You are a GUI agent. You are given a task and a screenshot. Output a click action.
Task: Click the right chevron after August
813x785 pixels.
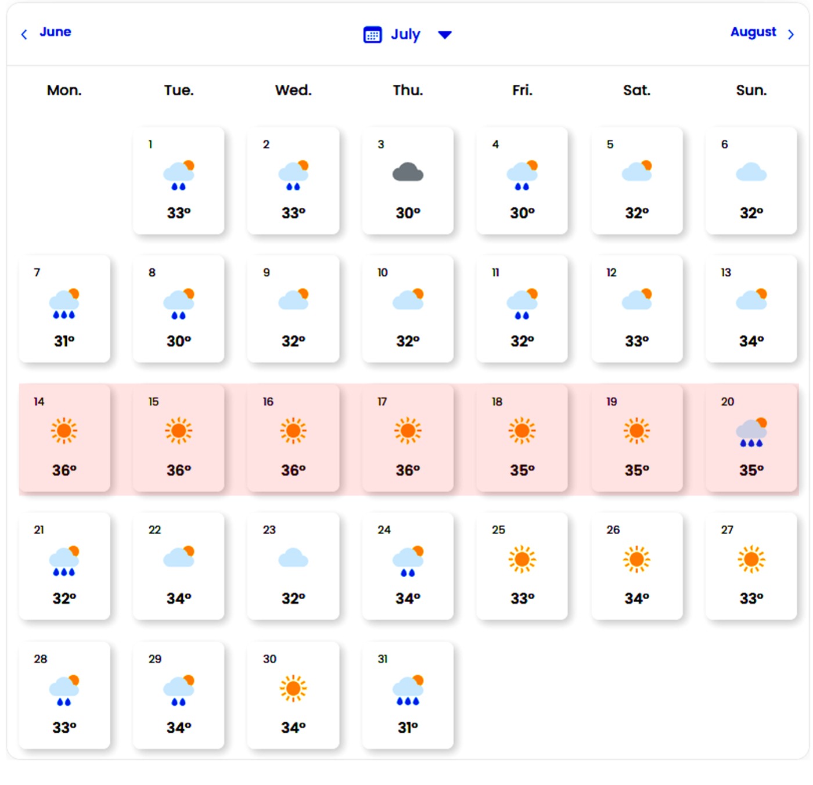pos(790,35)
